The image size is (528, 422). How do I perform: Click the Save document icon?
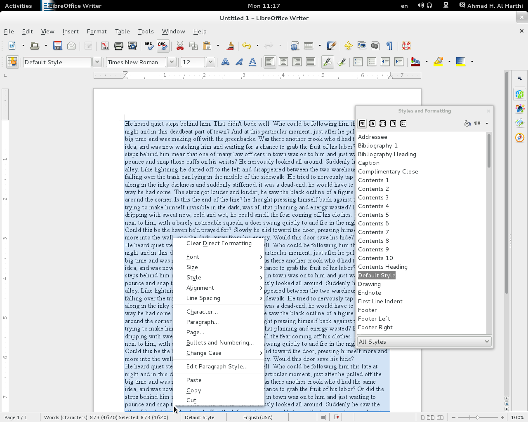click(58, 46)
